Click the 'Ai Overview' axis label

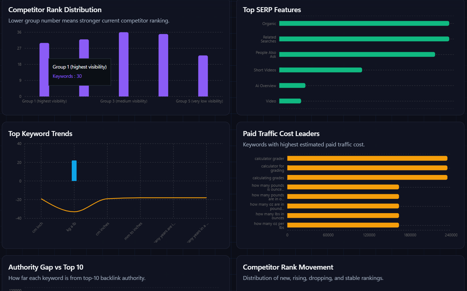tap(266, 86)
